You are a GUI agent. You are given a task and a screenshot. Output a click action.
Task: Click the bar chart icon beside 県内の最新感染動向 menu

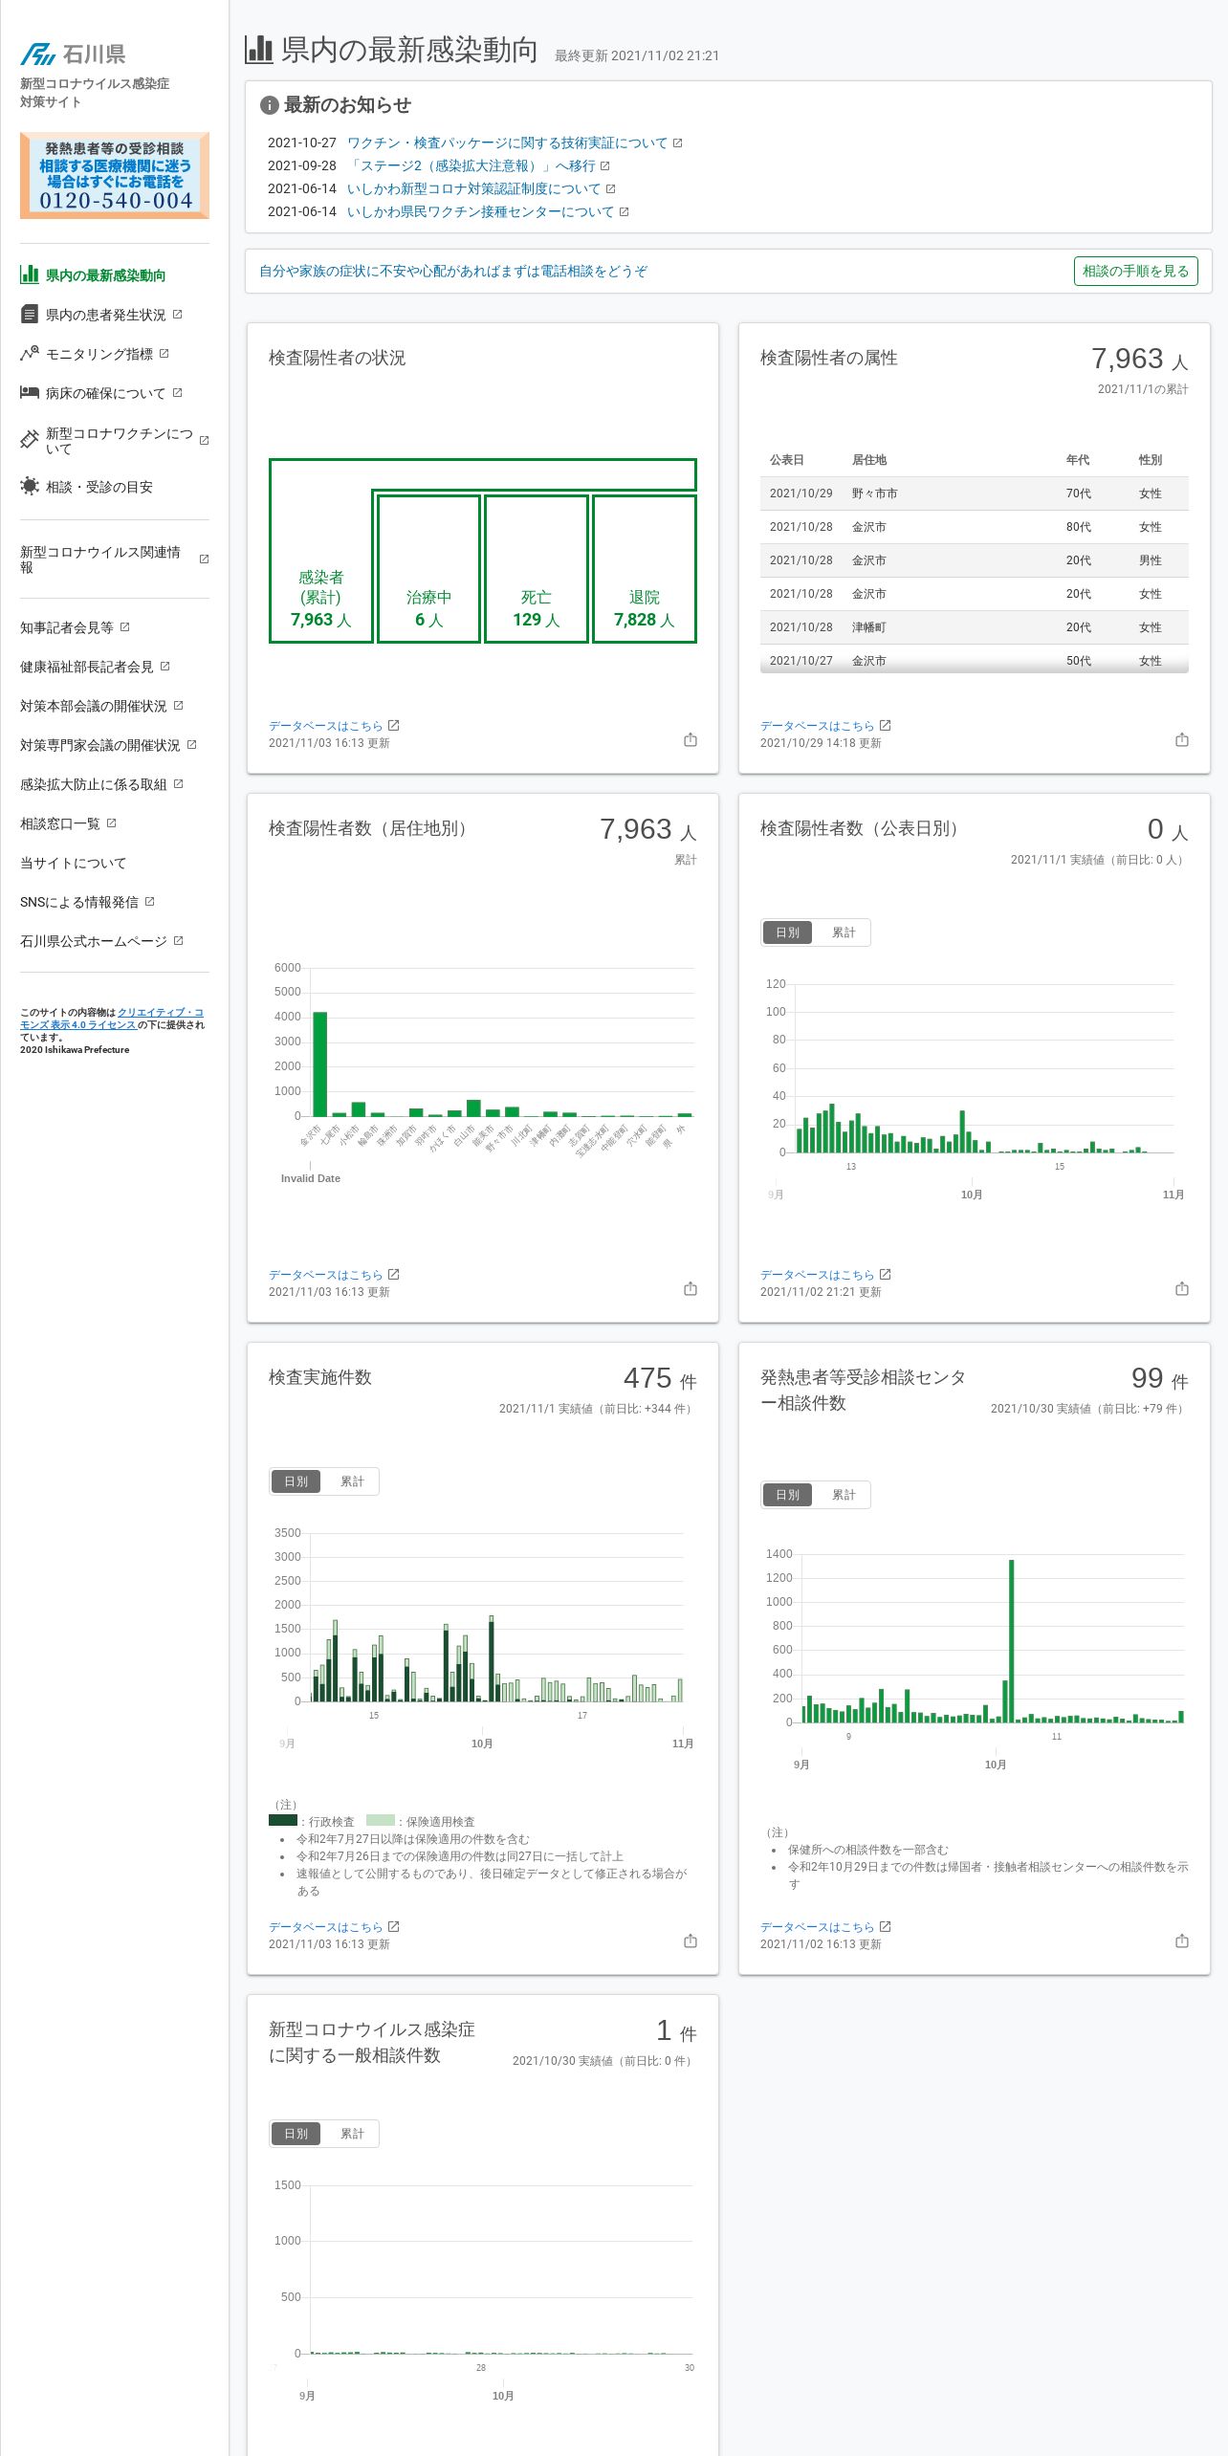30,274
